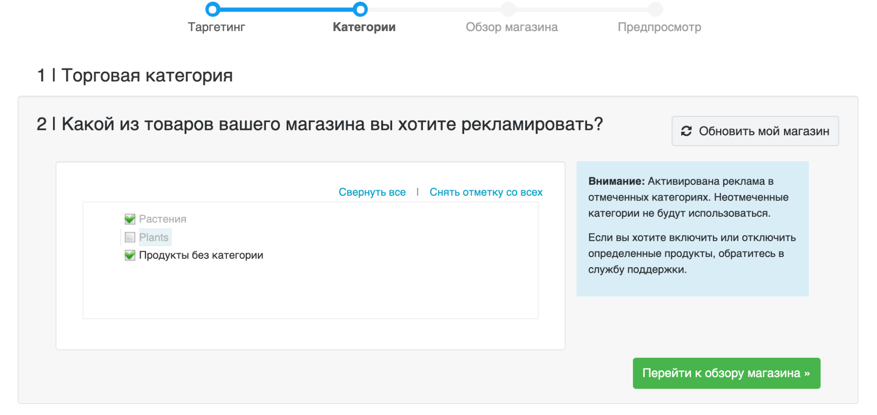Click the Внимание notice text
Image resolution: width=877 pixels, height=415 pixels.
click(x=688, y=197)
